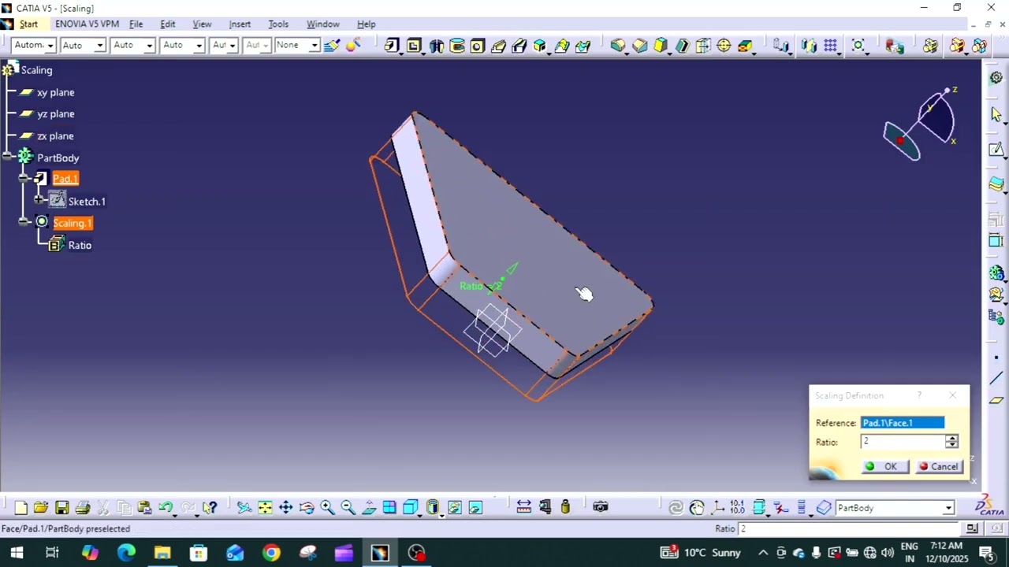
Task: Click the Ratio input field in dialog
Action: coord(903,442)
